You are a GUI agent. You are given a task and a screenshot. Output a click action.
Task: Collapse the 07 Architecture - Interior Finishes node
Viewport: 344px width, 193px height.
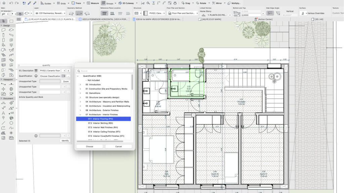point(80,115)
